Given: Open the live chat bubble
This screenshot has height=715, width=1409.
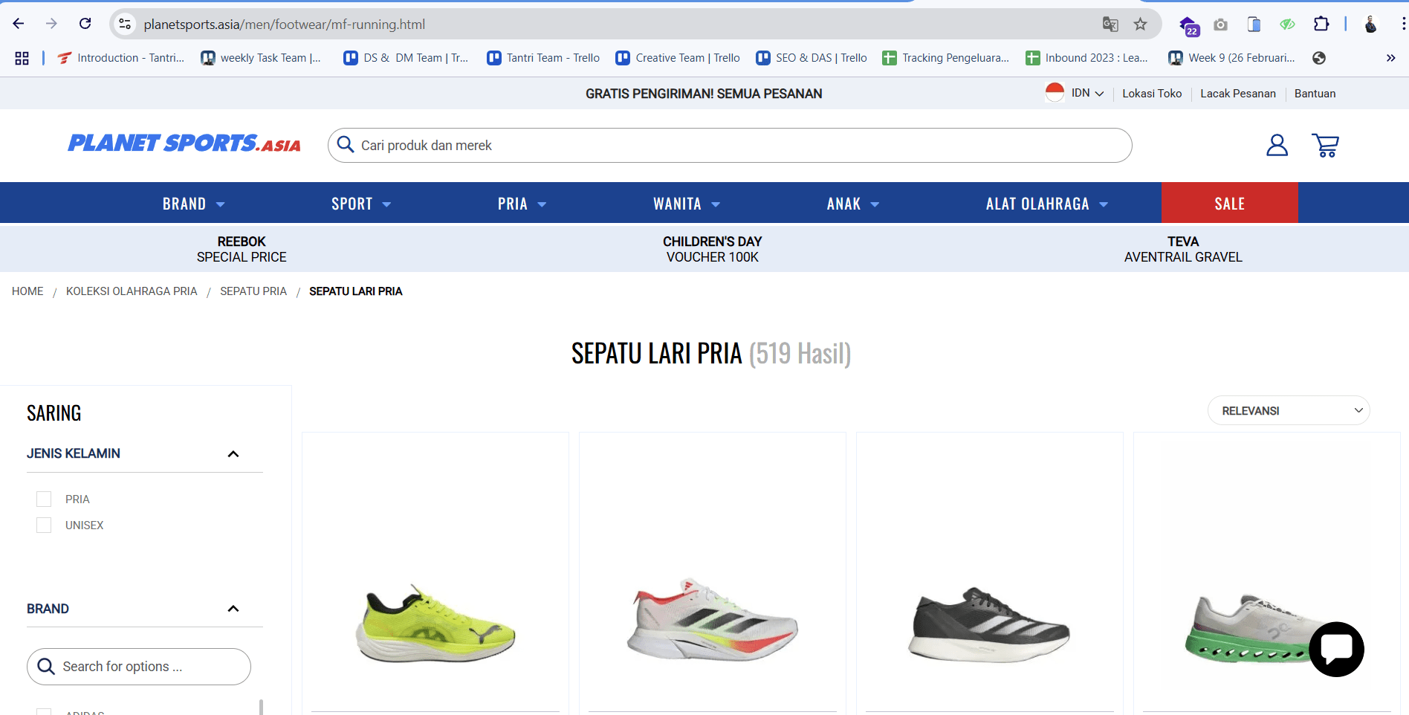Looking at the screenshot, I should click(x=1336, y=649).
